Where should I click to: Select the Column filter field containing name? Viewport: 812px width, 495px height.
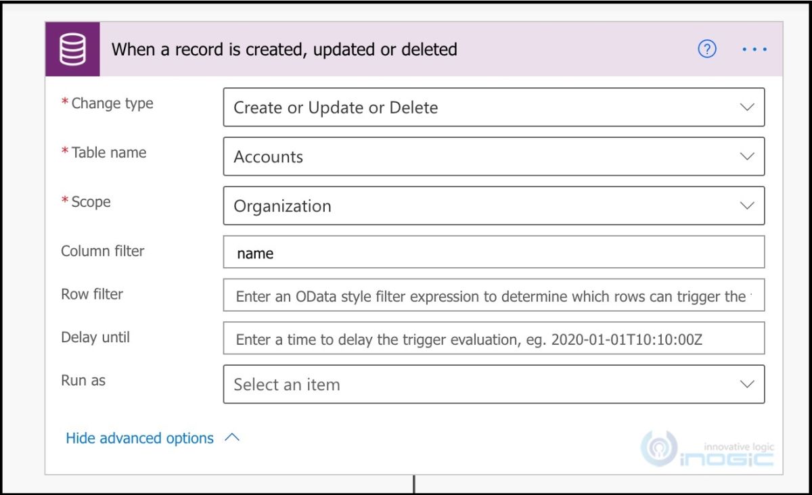click(x=494, y=252)
